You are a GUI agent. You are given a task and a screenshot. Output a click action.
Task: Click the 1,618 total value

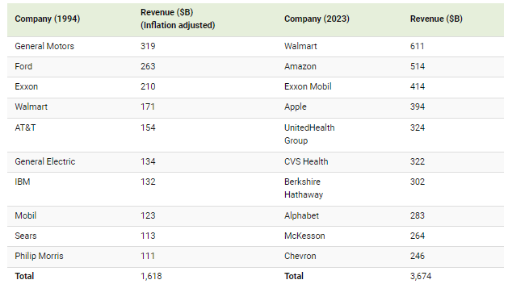point(151,276)
